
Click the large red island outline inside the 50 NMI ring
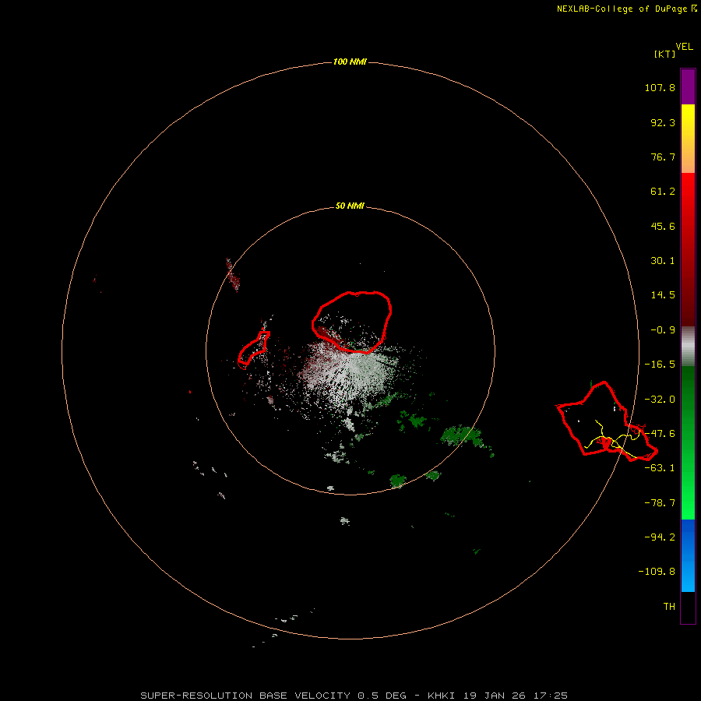[x=352, y=322]
